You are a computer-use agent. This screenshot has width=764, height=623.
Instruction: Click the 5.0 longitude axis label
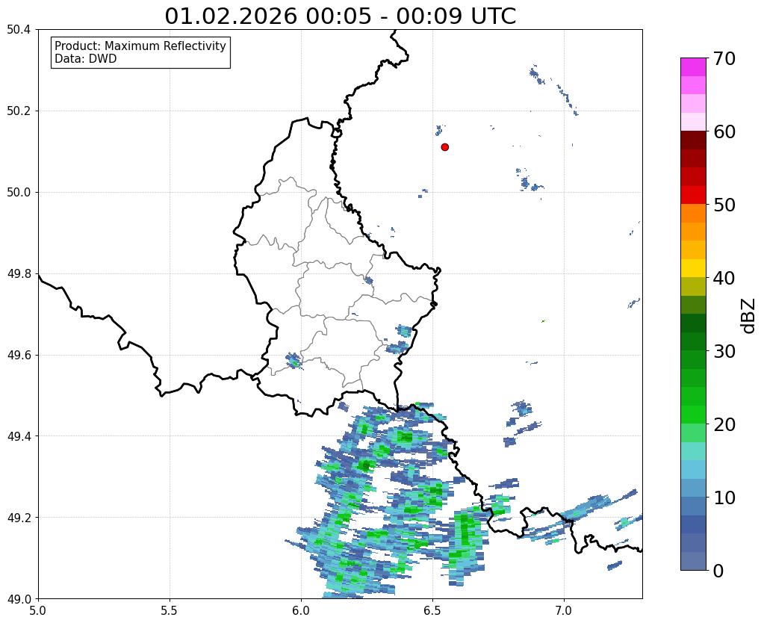(x=38, y=611)
